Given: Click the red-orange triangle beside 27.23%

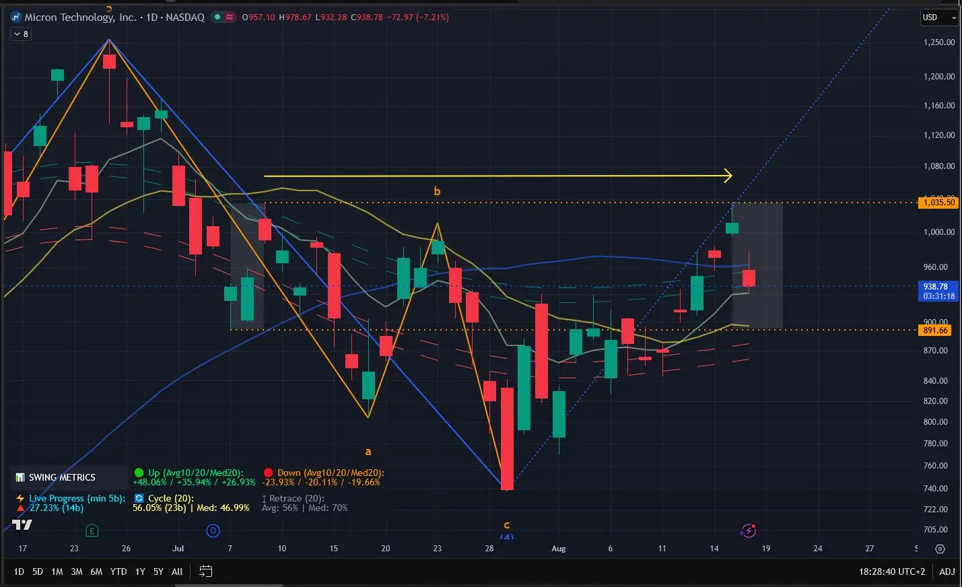Looking at the screenshot, I should (x=20, y=508).
